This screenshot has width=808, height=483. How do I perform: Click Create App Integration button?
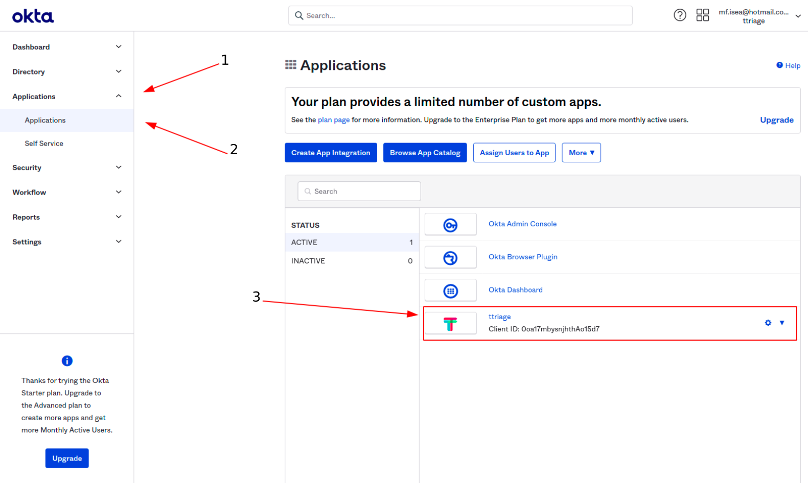coord(331,153)
